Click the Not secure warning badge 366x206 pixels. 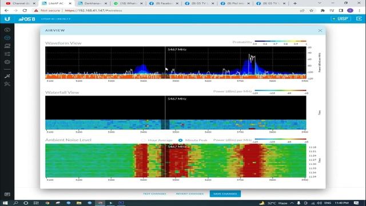coord(47,10)
